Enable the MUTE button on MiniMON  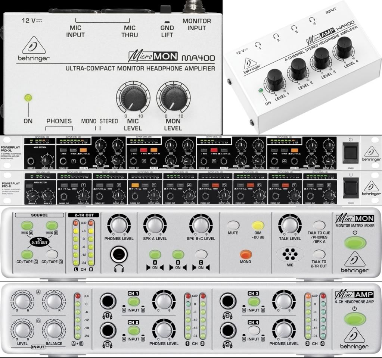[x=233, y=225]
